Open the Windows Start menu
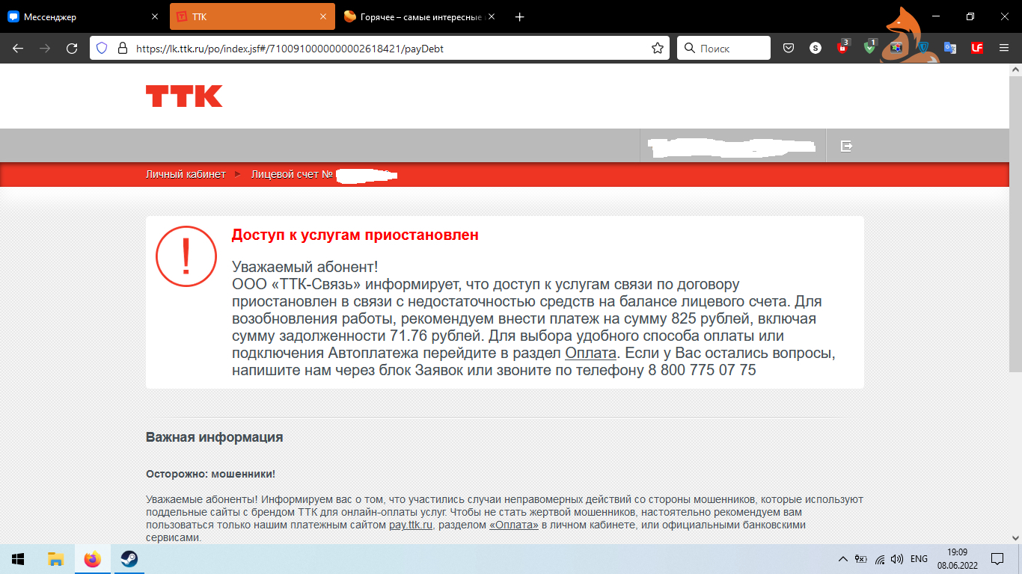This screenshot has height=574, width=1022. pyautogui.click(x=18, y=559)
